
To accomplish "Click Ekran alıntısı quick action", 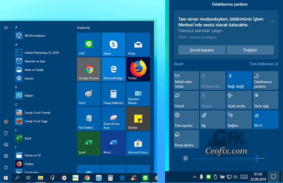I will pyautogui.click(x=186, y=139).
